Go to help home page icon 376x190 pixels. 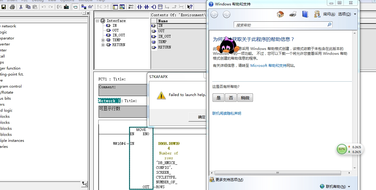click(280, 14)
